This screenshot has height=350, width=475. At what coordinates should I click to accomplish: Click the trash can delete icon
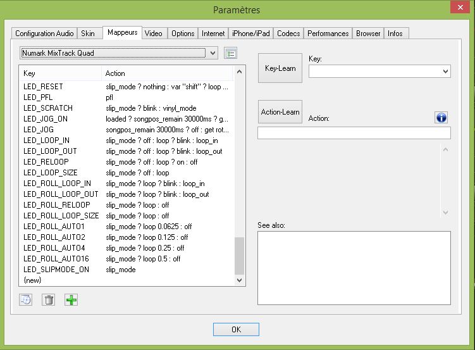point(49,300)
